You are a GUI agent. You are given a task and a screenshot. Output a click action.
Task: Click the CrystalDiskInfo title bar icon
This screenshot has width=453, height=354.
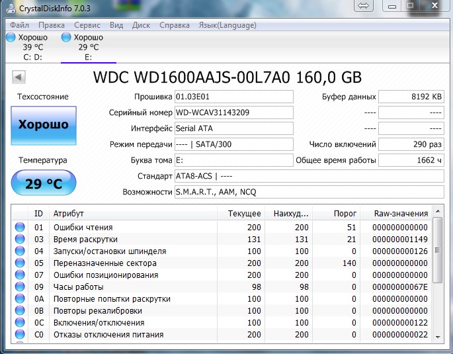[11, 8]
